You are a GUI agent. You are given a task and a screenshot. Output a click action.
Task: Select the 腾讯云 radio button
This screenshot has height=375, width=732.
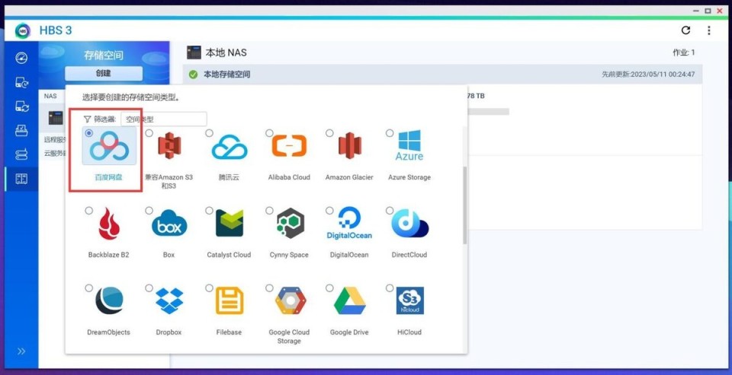tap(209, 133)
